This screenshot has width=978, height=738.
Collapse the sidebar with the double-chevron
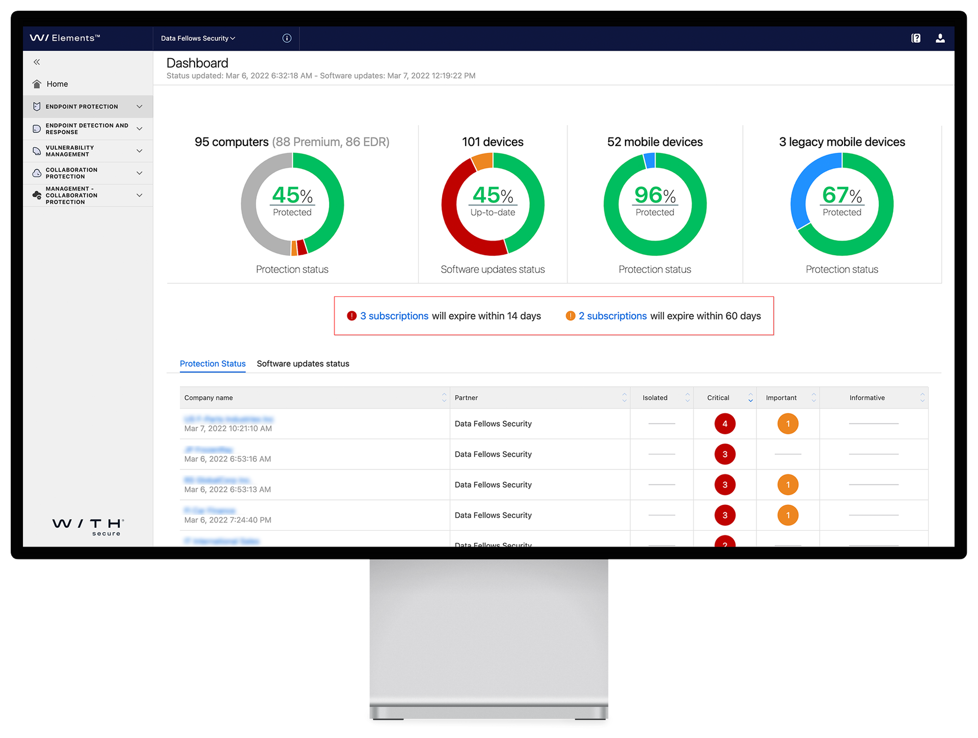[x=37, y=62]
